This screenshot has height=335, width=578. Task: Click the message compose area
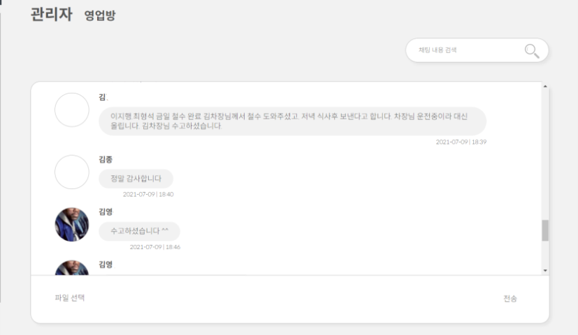[x=290, y=299]
